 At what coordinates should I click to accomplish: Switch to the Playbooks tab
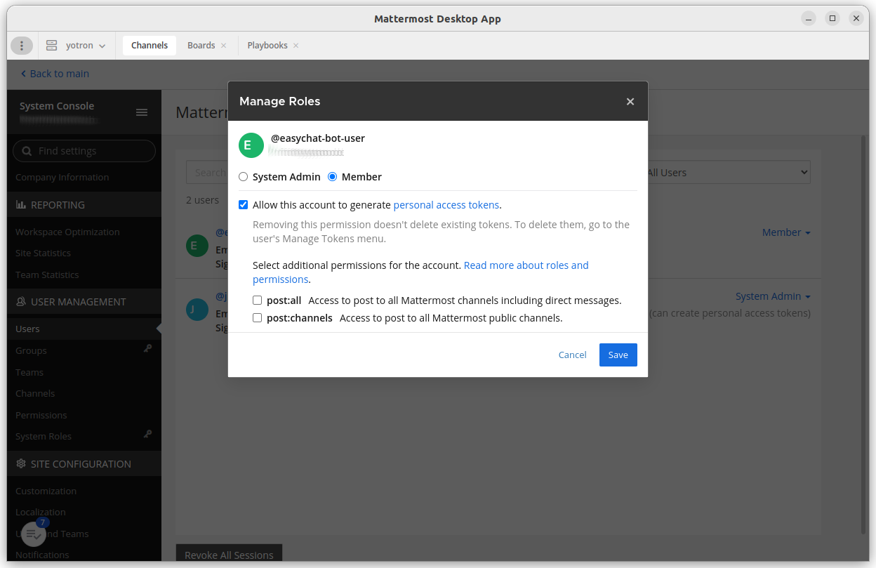tap(267, 46)
